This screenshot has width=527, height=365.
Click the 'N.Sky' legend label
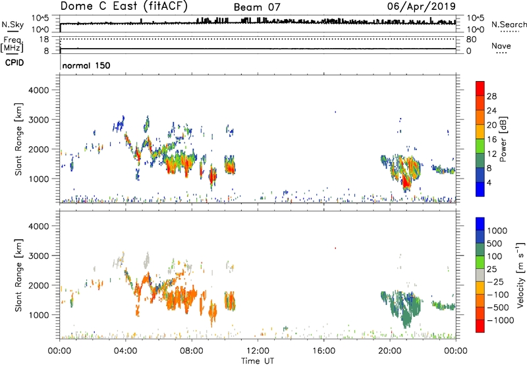coord(13,24)
